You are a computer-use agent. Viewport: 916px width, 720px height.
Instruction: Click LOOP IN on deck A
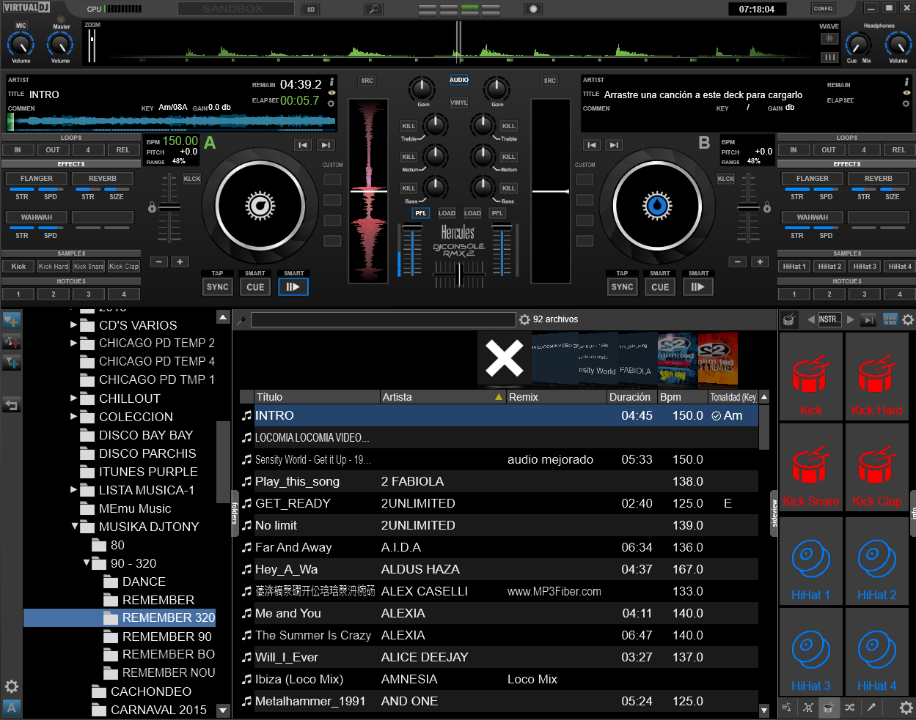coord(18,149)
